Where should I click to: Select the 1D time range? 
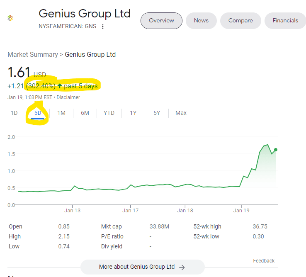tap(14, 113)
